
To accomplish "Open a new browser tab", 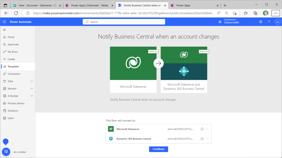I will [225, 5].
